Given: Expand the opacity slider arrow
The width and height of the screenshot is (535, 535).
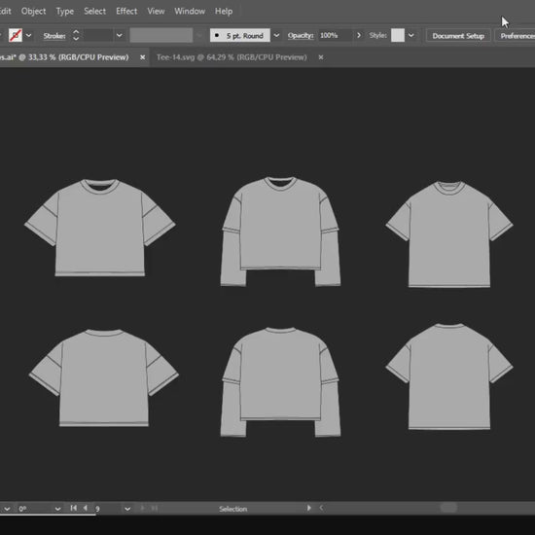Looking at the screenshot, I should tap(359, 35).
